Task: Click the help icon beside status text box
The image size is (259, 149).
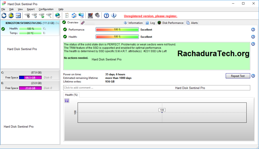Action: tap(253, 44)
